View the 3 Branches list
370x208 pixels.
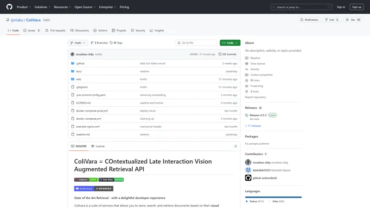tap(99, 43)
